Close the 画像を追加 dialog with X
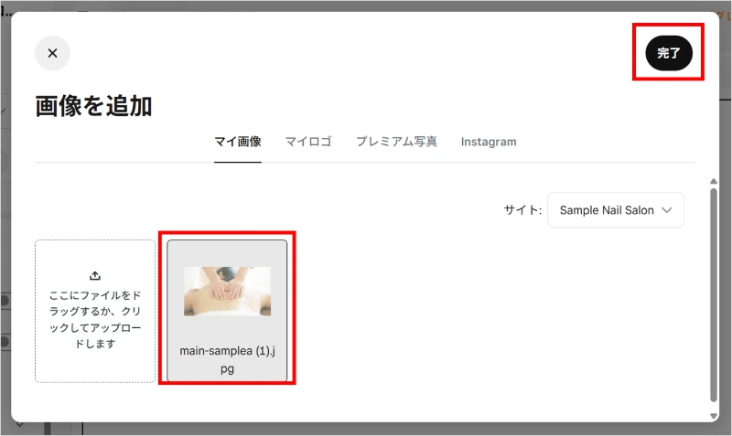Image resolution: width=732 pixels, height=436 pixels. pos(52,53)
